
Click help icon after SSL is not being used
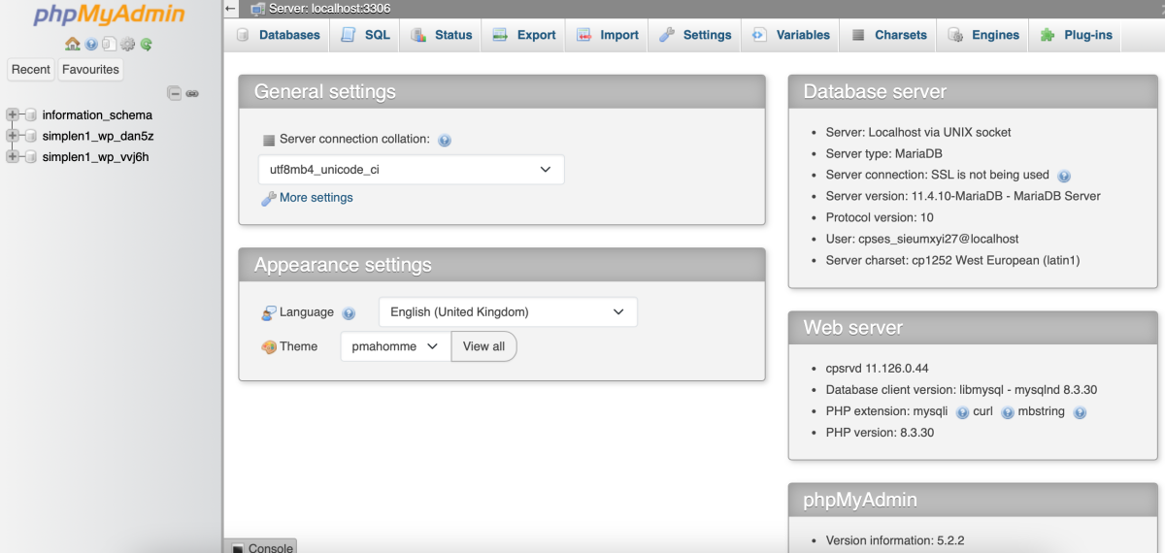tap(1064, 176)
